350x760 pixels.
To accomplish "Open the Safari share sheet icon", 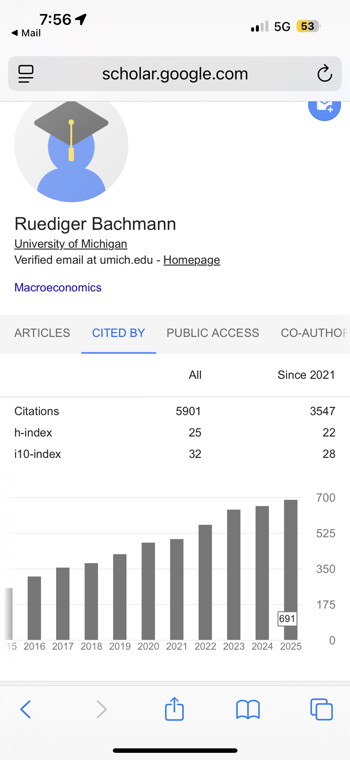I will (174, 709).
